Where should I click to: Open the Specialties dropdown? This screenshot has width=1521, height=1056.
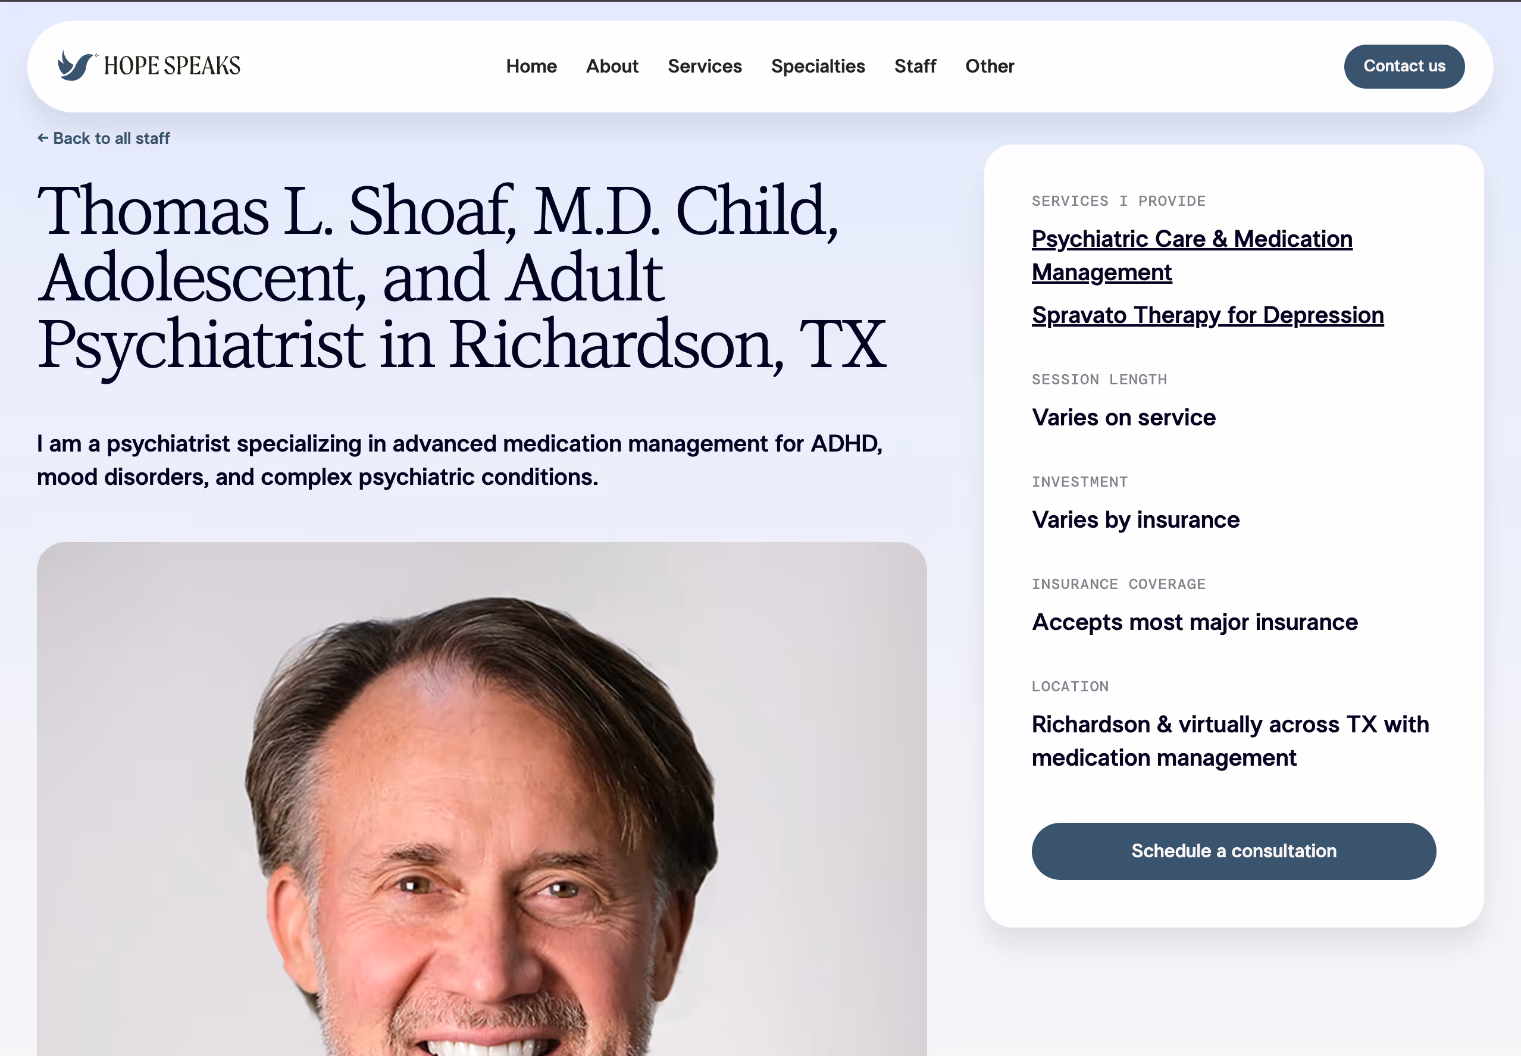pyautogui.click(x=818, y=66)
